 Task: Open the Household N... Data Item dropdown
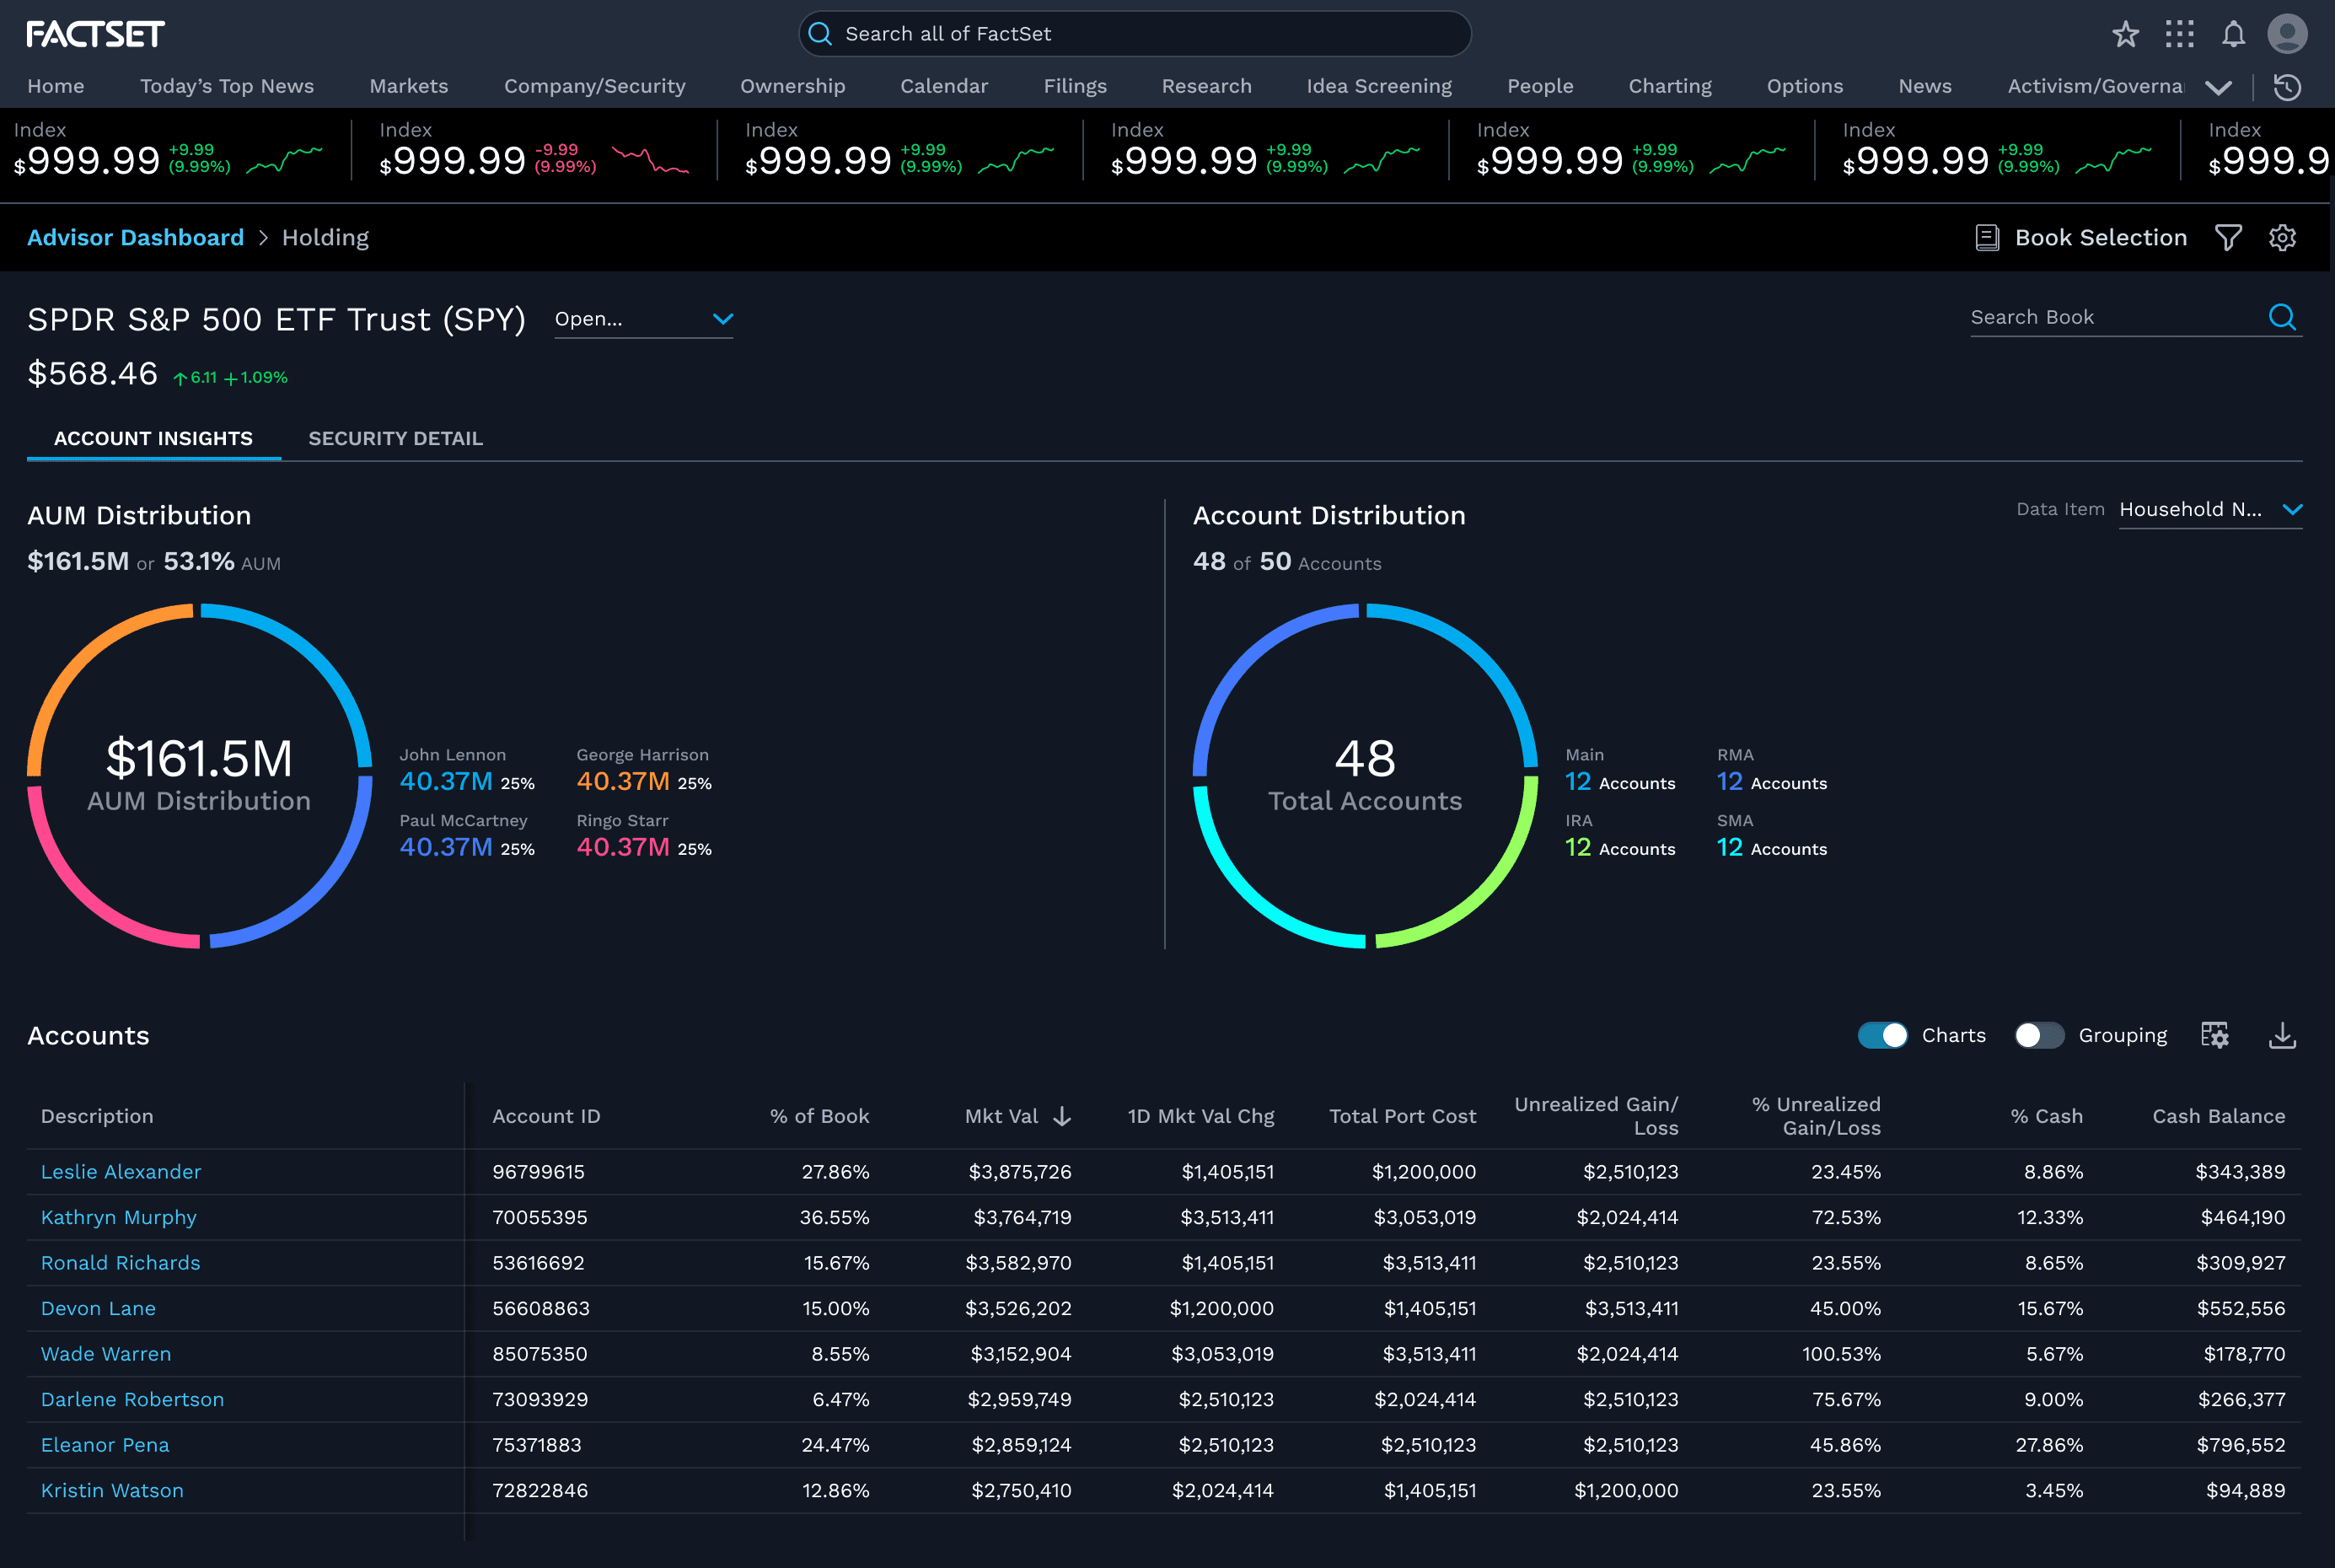[x=2211, y=510]
